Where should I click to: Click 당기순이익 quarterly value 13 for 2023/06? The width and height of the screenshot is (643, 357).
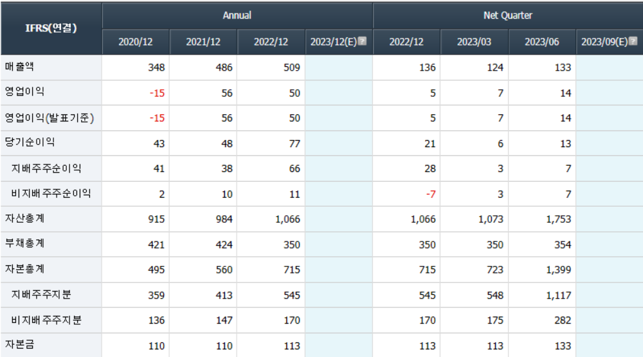pos(565,144)
